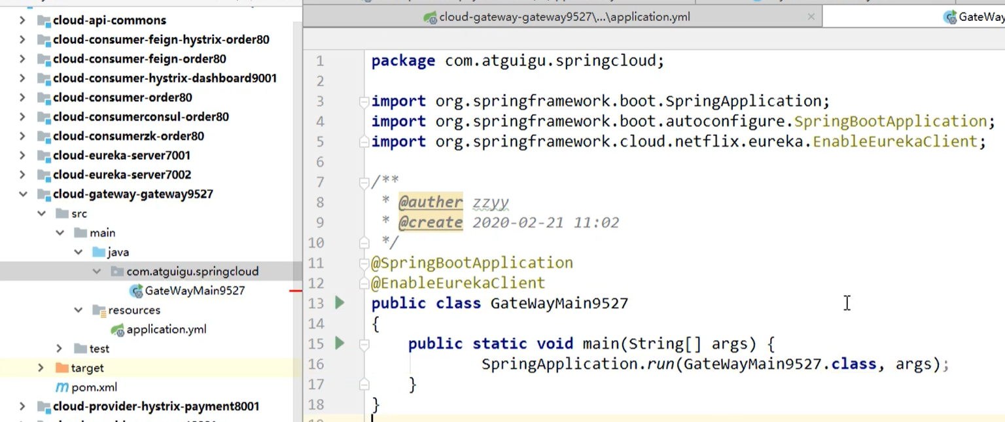The height and width of the screenshot is (422, 1005).
Task: Close the application.yml editor tab
Action: 811,17
